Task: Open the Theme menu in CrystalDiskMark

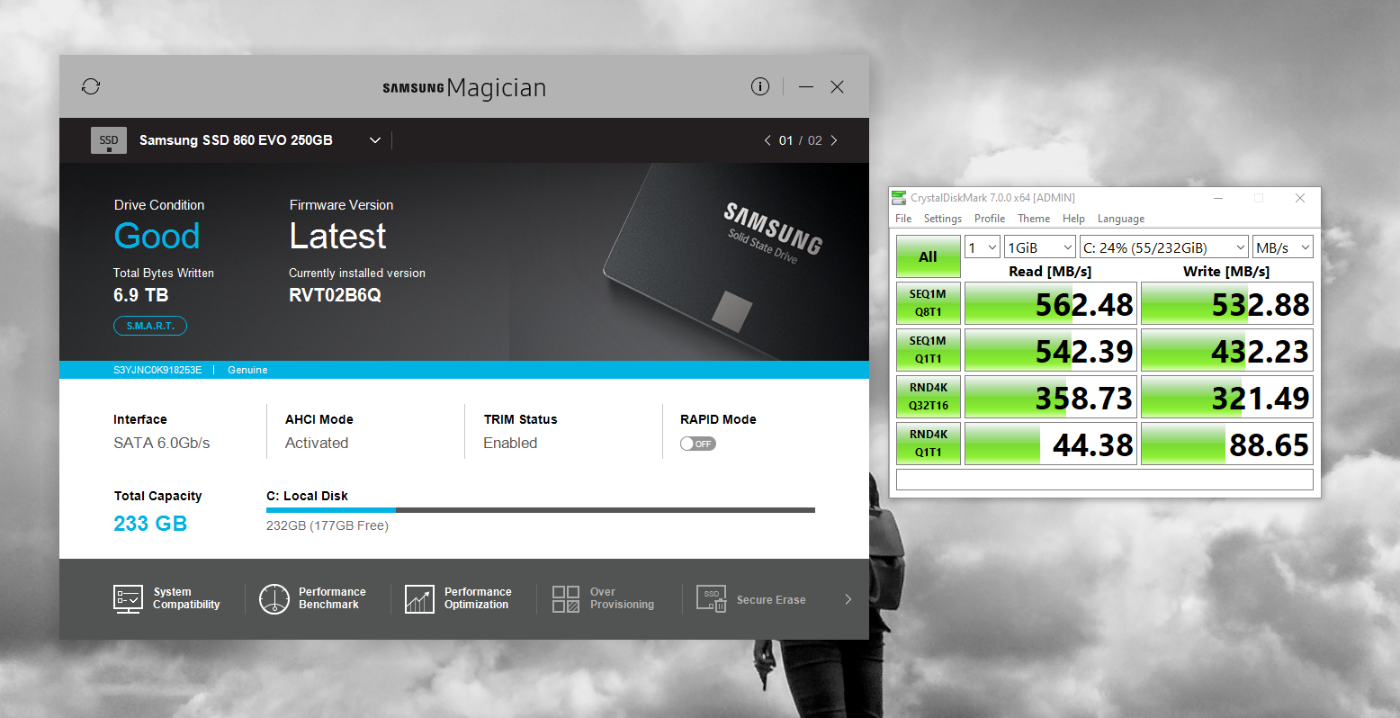Action: pos(1034,219)
